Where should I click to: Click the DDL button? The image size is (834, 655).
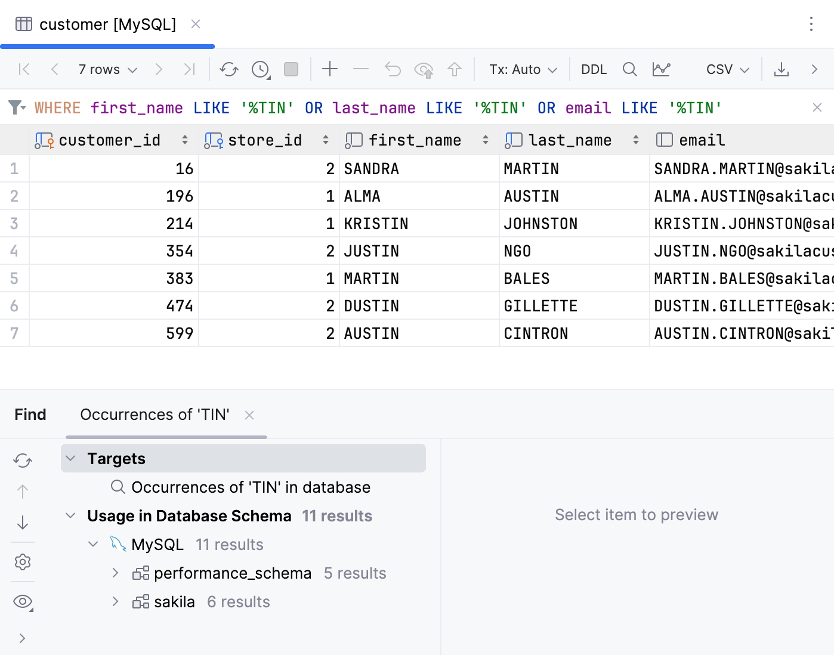click(594, 69)
